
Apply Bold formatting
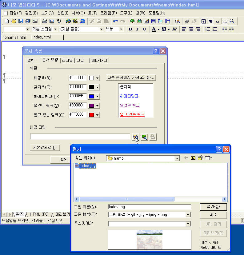coord(130,29)
